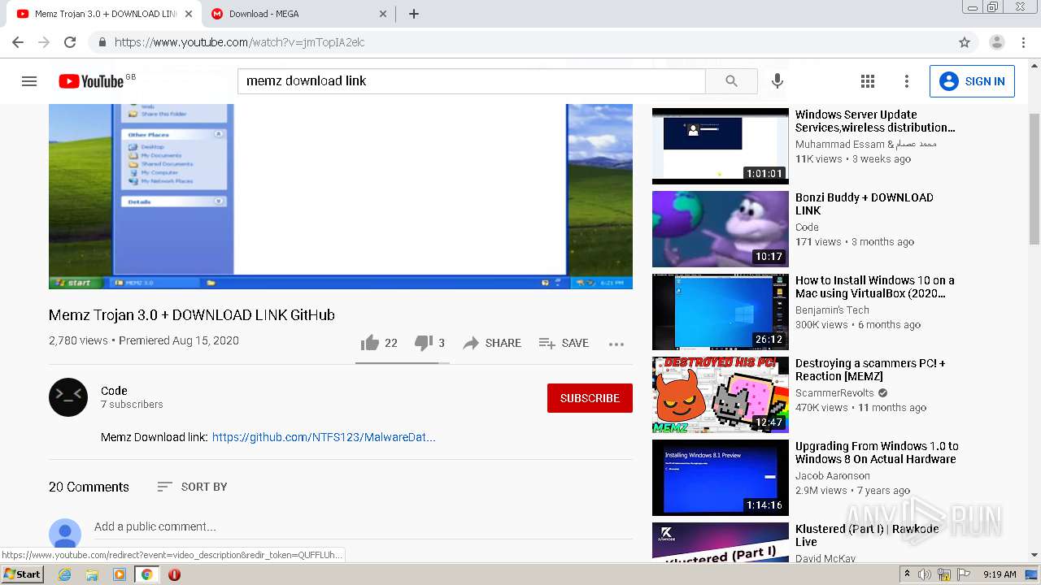Click the Windows Server video thumbnail 1:01:01
Viewport: 1041px width, 585px height.
721,145
